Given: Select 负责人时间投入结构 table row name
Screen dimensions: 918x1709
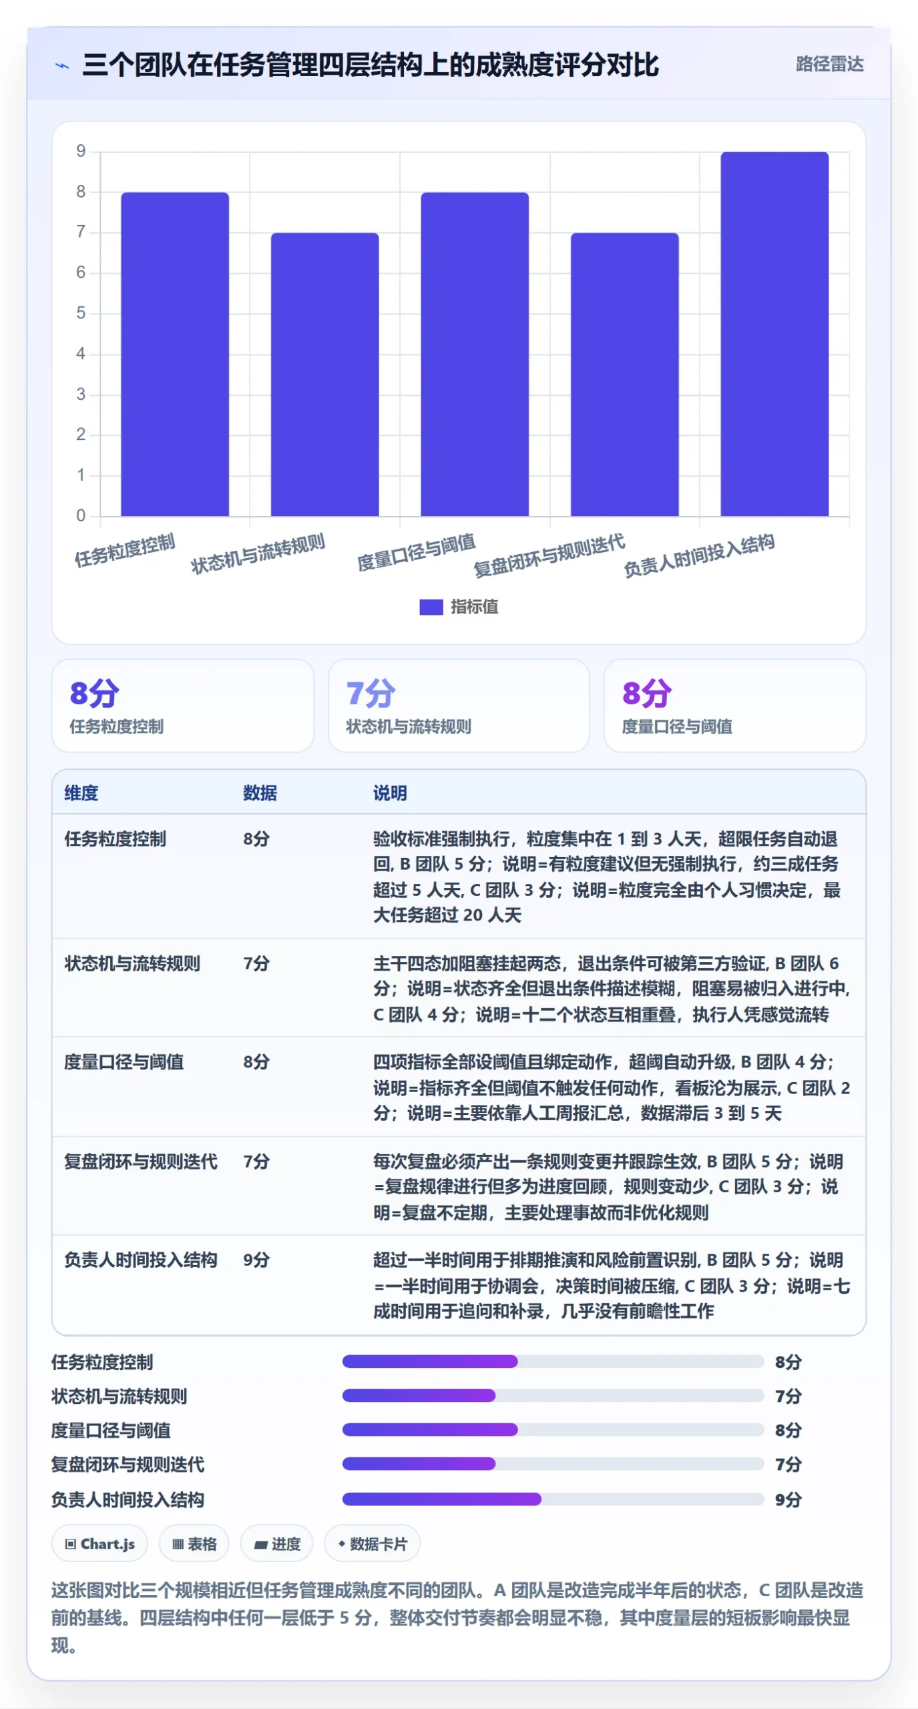Looking at the screenshot, I should (141, 1260).
